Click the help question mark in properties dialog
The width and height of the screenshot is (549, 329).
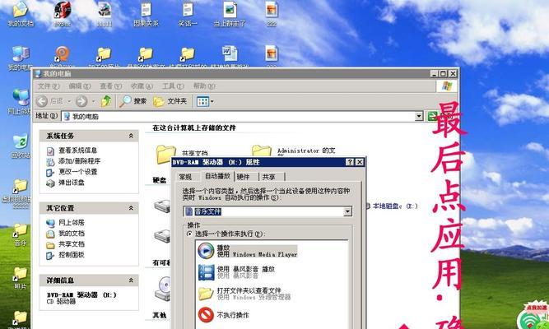(x=350, y=162)
